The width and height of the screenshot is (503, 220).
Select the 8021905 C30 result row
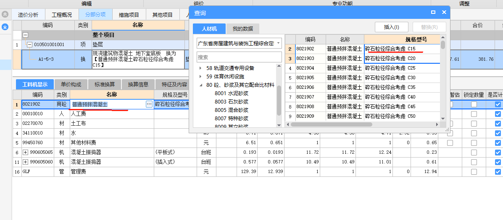pos(363,78)
